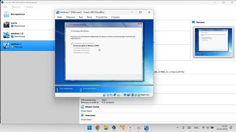Click the Фильтры устройств row
The height and width of the screenshot is (132, 236).
pos(97,103)
